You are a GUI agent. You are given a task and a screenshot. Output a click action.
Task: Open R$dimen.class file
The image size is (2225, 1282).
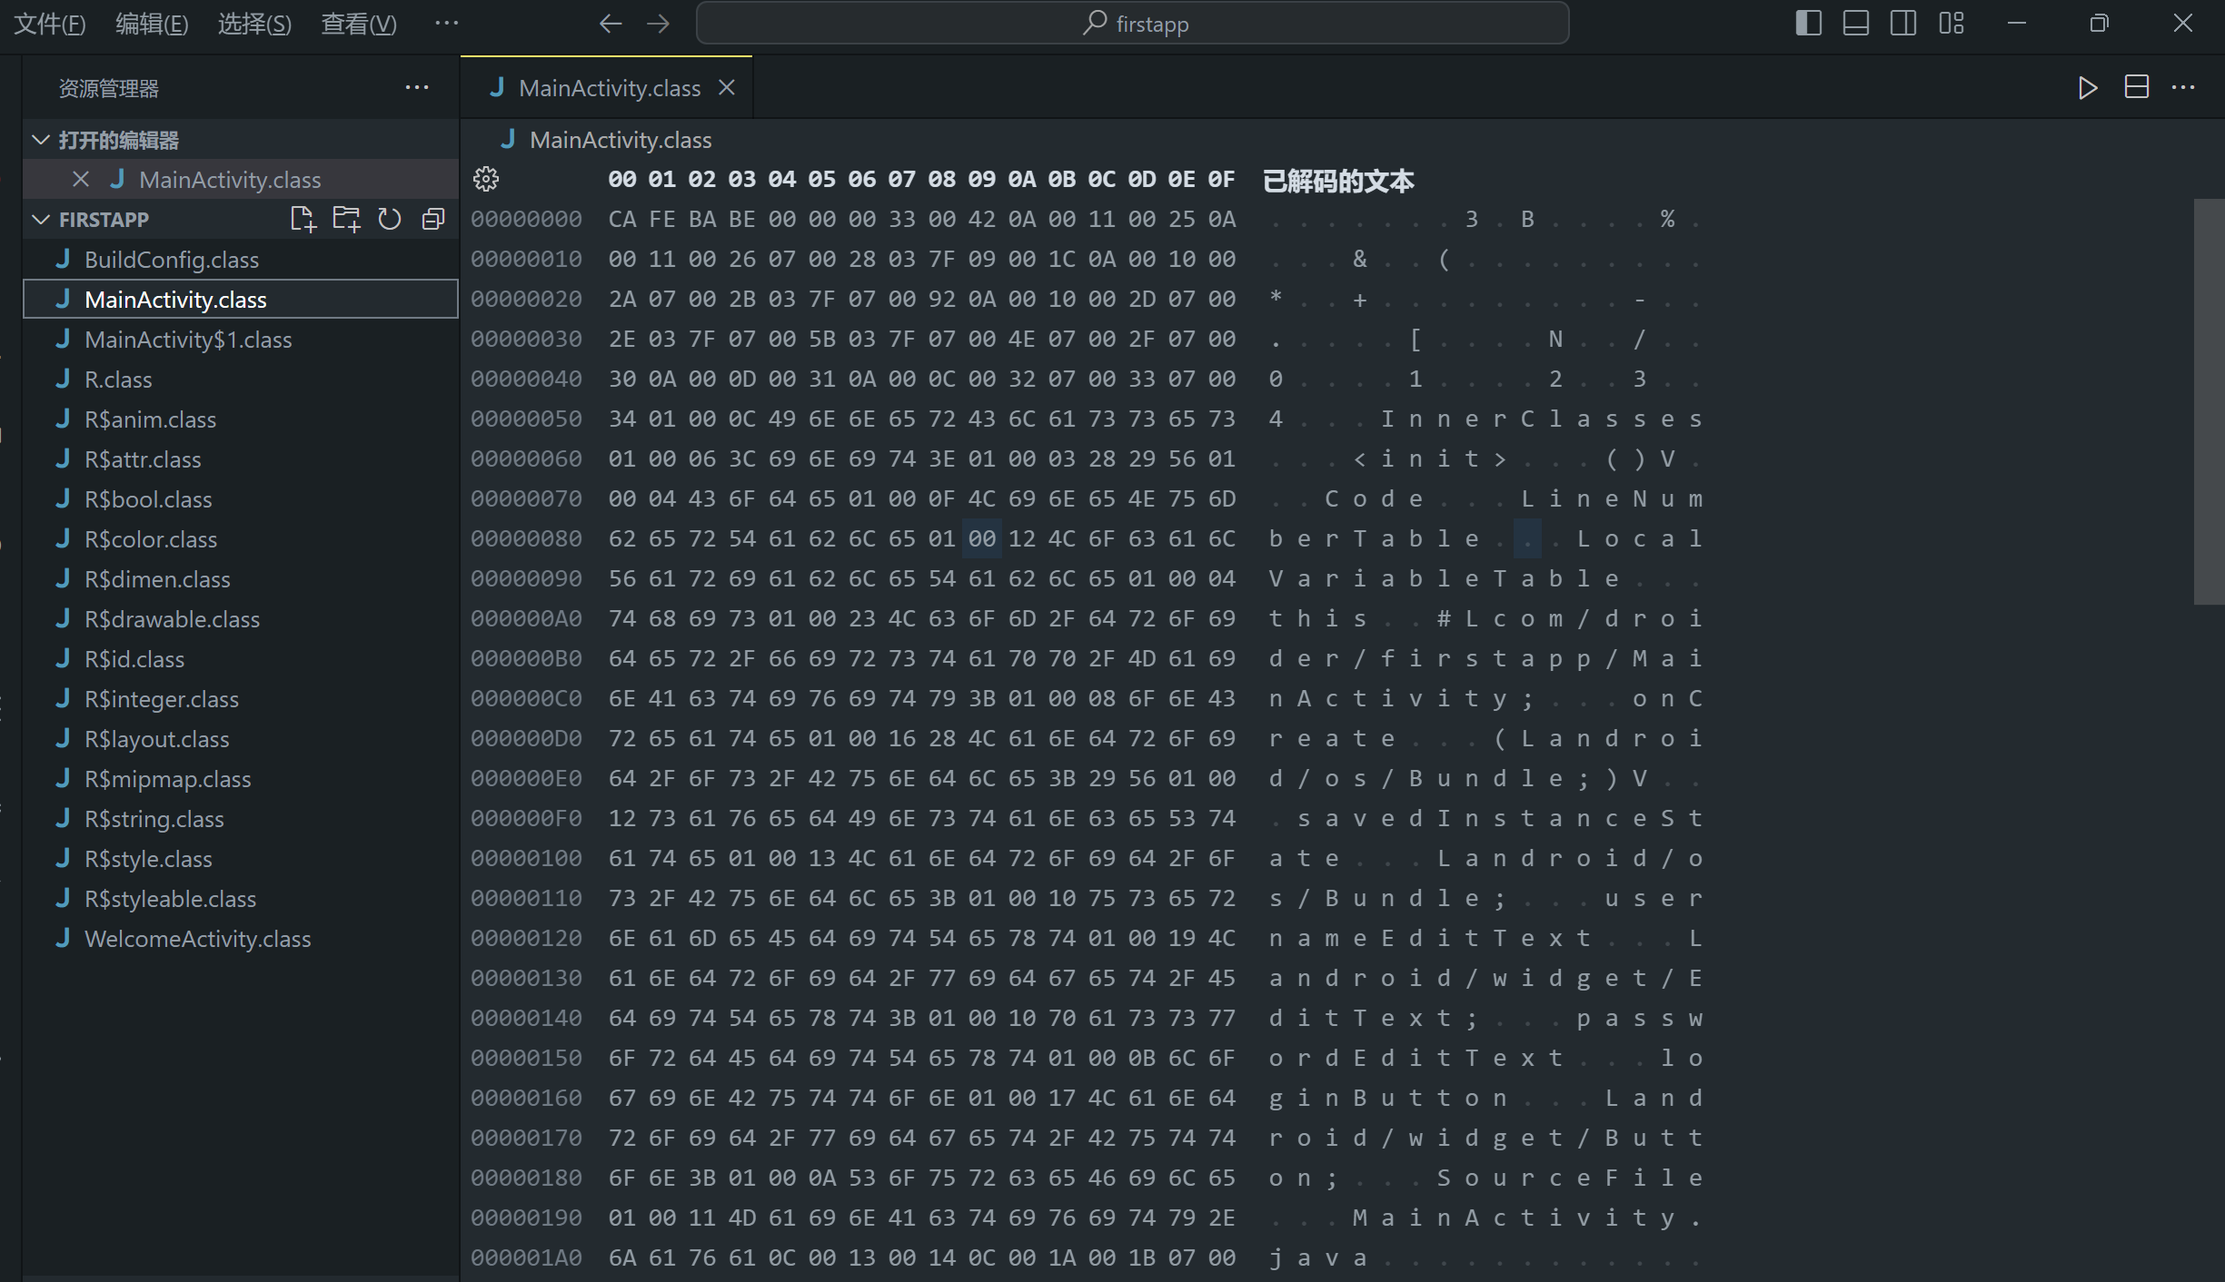tap(241, 579)
